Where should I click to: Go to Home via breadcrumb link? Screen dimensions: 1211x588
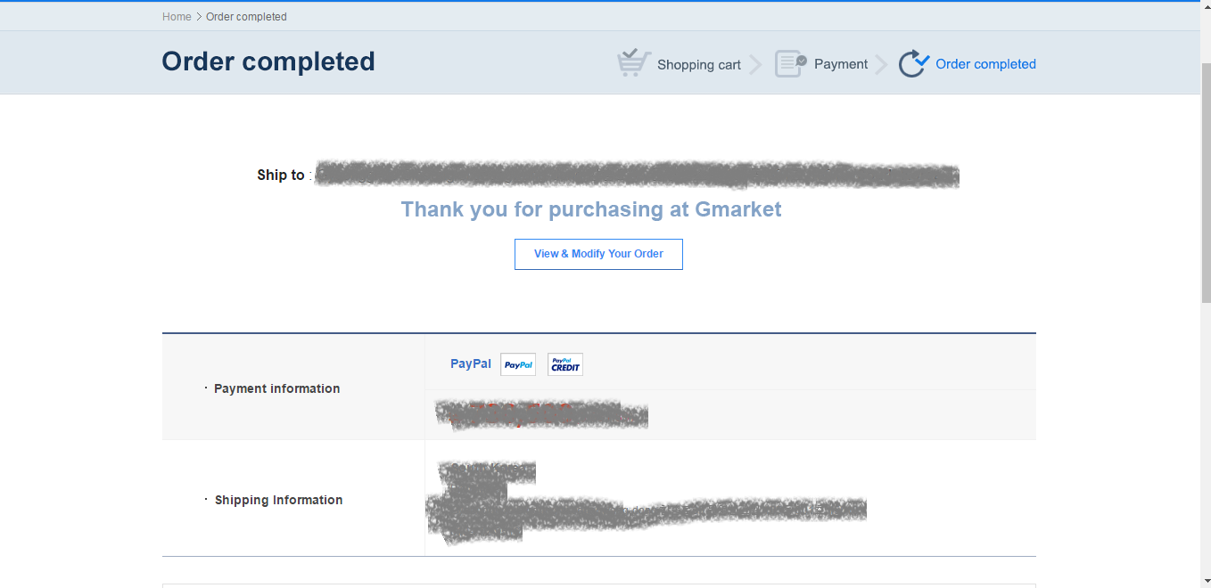coord(177,17)
